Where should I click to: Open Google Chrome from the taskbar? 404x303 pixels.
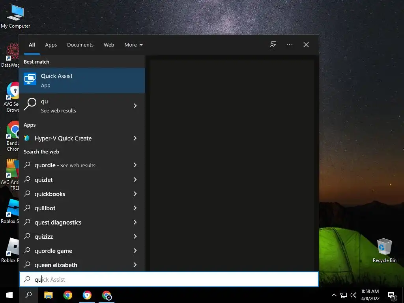68,295
